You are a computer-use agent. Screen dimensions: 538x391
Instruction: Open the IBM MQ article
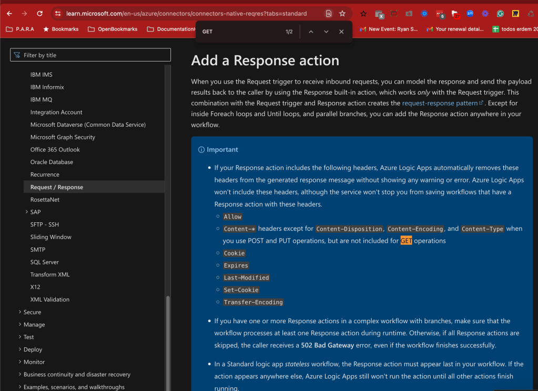[x=41, y=99]
